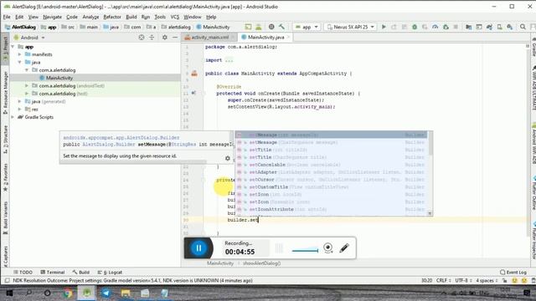Click the Stop run square icon

[x=456, y=27]
